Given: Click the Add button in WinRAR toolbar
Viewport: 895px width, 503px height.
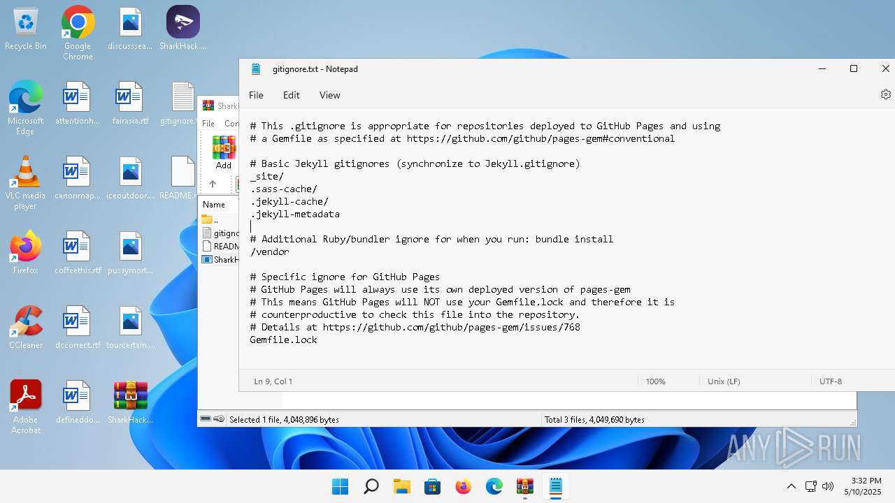Looking at the screenshot, I should [224, 152].
